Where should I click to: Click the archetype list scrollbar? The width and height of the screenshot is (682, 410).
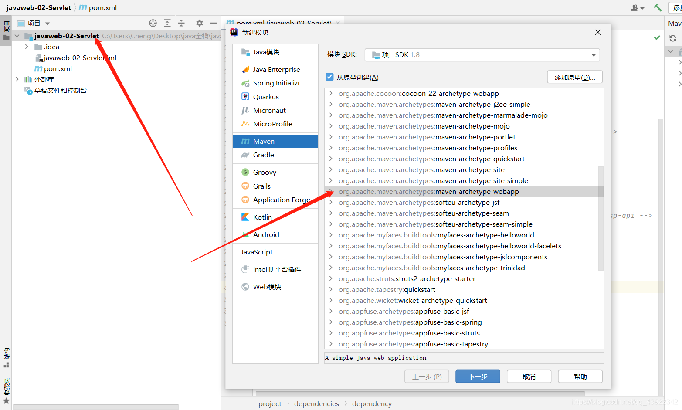[x=601, y=218]
